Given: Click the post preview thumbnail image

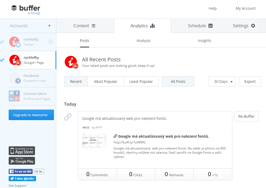Looking at the screenshot, I should 95,141.
